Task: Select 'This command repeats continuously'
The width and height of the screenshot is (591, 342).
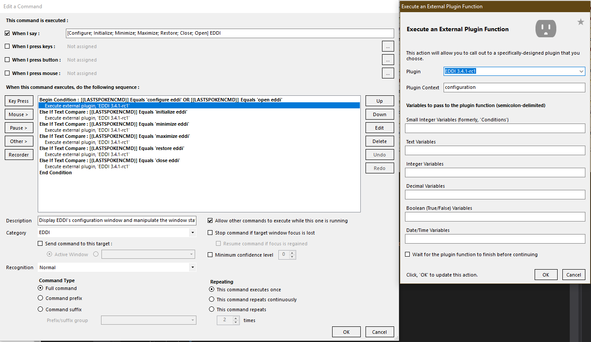Action: (x=212, y=299)
